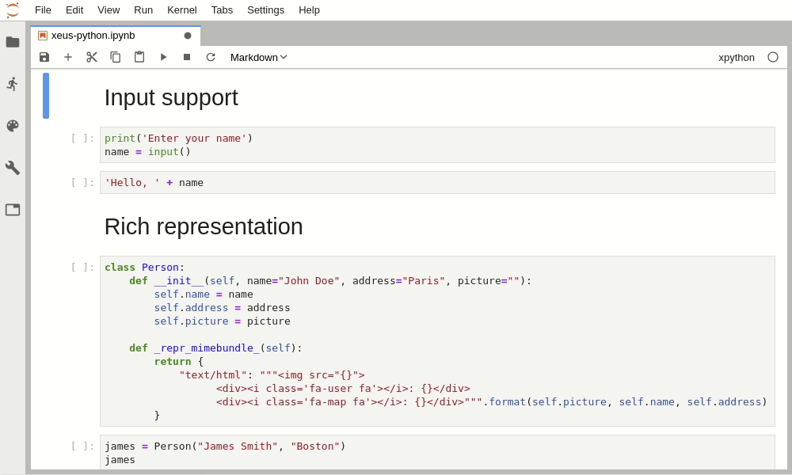Click into the print 'Enter your name' code cell

436,145
